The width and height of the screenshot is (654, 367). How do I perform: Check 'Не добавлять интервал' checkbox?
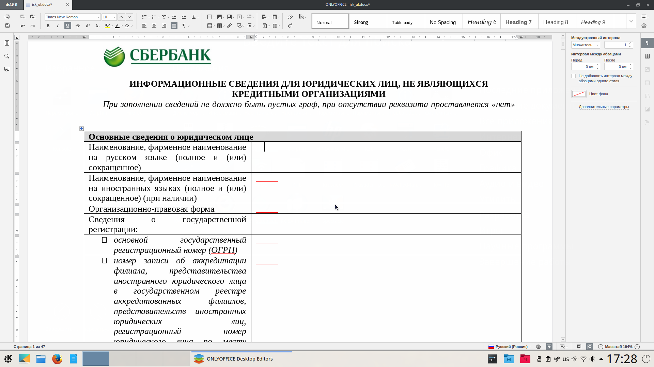[x=574, y=76]
